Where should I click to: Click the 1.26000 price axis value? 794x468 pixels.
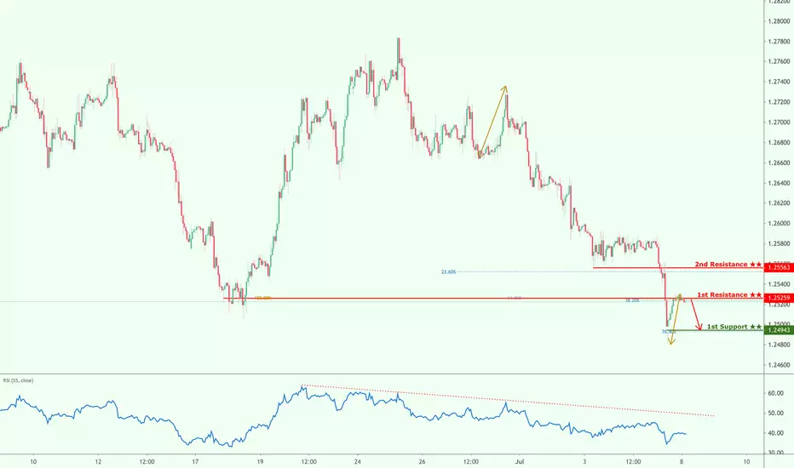pyautogui.click(x=779, y=224)
